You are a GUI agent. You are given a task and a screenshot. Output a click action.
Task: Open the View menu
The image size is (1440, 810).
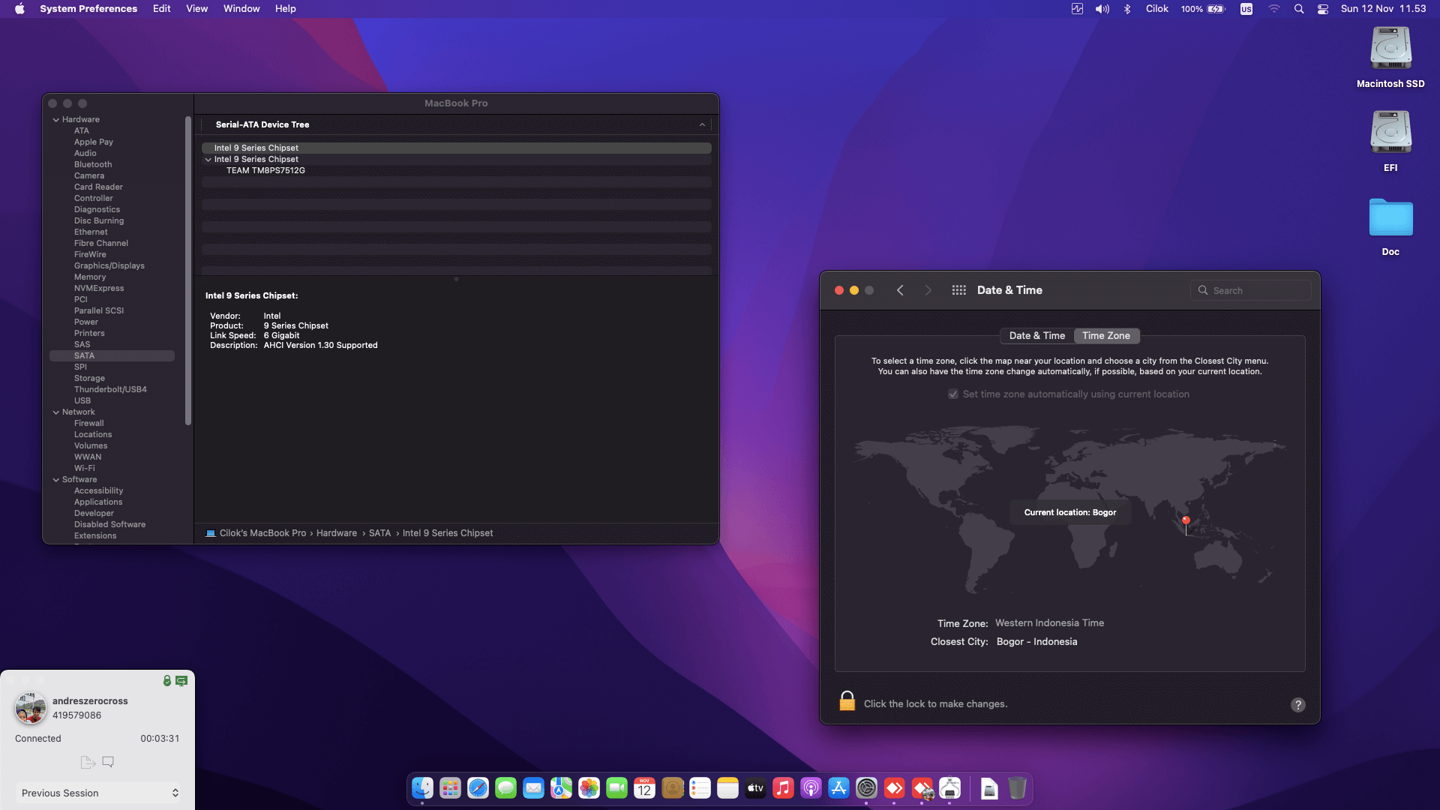coord(197,9)
